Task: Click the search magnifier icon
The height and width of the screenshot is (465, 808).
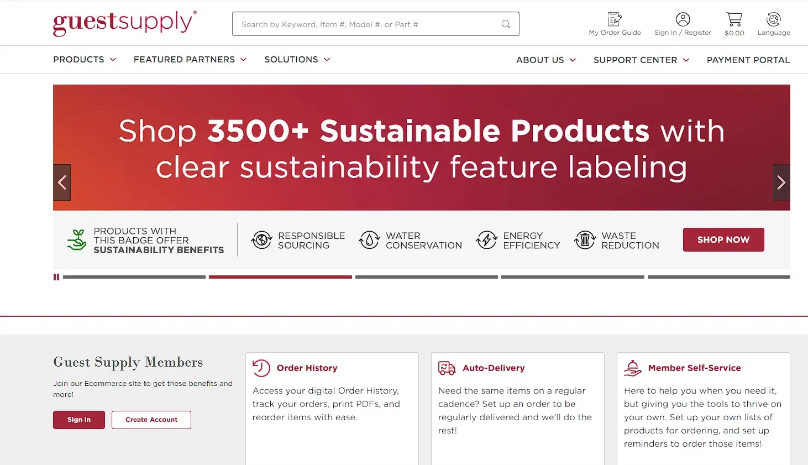Action: (x=506, y=24)
